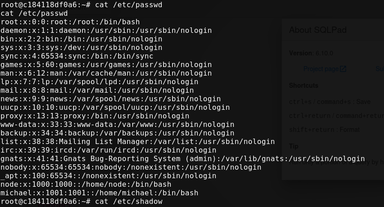
Task: Click the shift+return Format shortcut line
Action: [324, 130]
